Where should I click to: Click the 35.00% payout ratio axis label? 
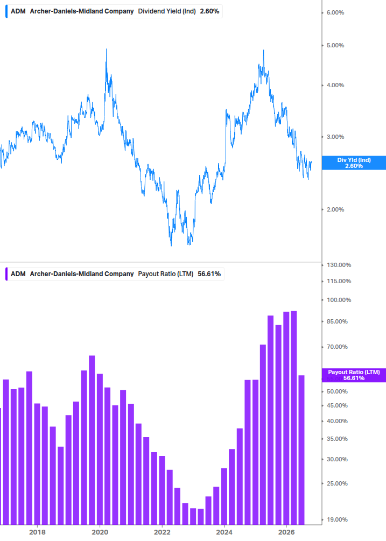point(337,439)
